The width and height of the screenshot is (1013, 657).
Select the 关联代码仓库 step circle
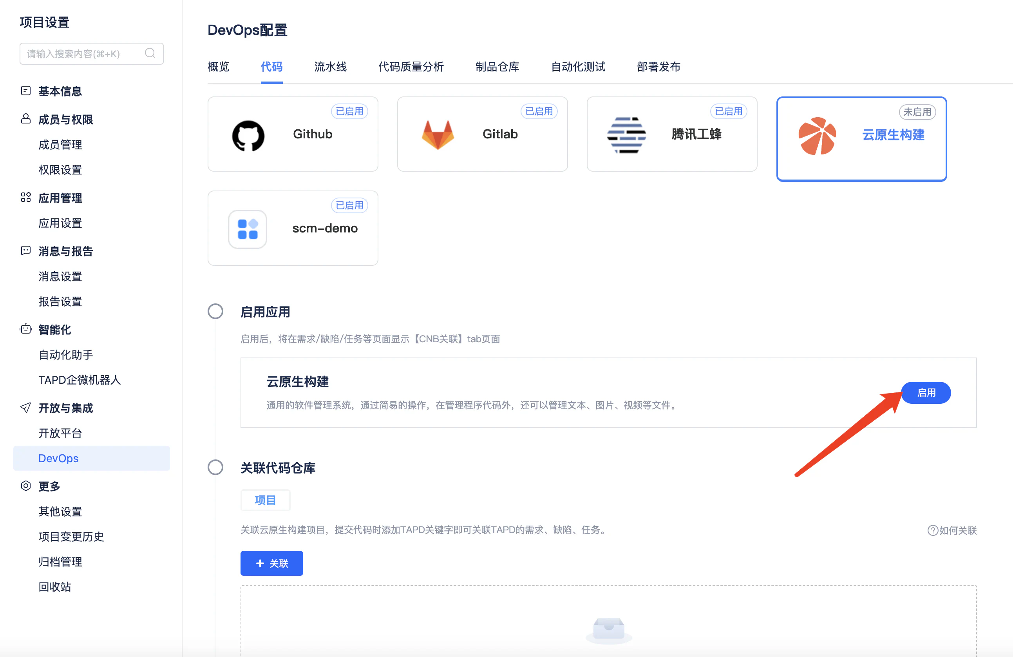click(x=215, y=467)
